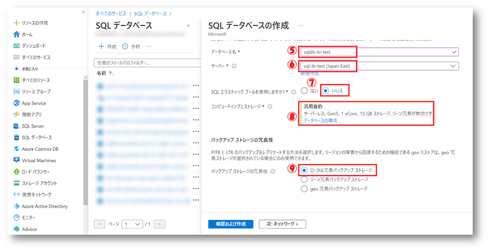The width and height of the screenshot is (489, 251).
Task: Open the page number dropdown
Action: (132, 224)
